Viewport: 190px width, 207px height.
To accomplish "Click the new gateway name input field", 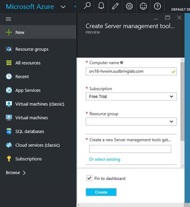I will (130, 149).
